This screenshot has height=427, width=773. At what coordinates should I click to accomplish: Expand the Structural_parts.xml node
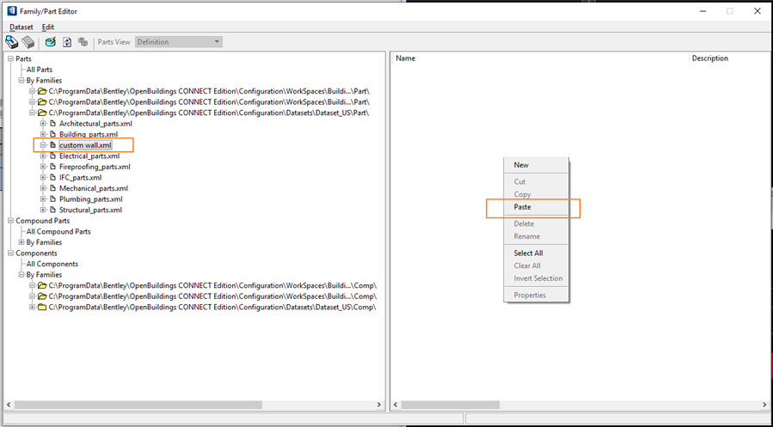(43, 210)
